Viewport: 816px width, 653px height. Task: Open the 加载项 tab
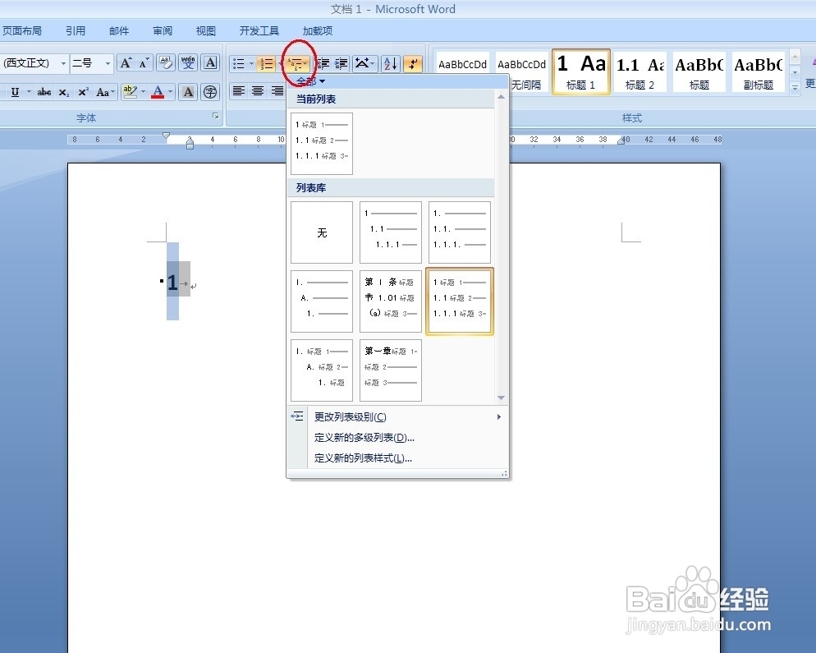point(318,30)
